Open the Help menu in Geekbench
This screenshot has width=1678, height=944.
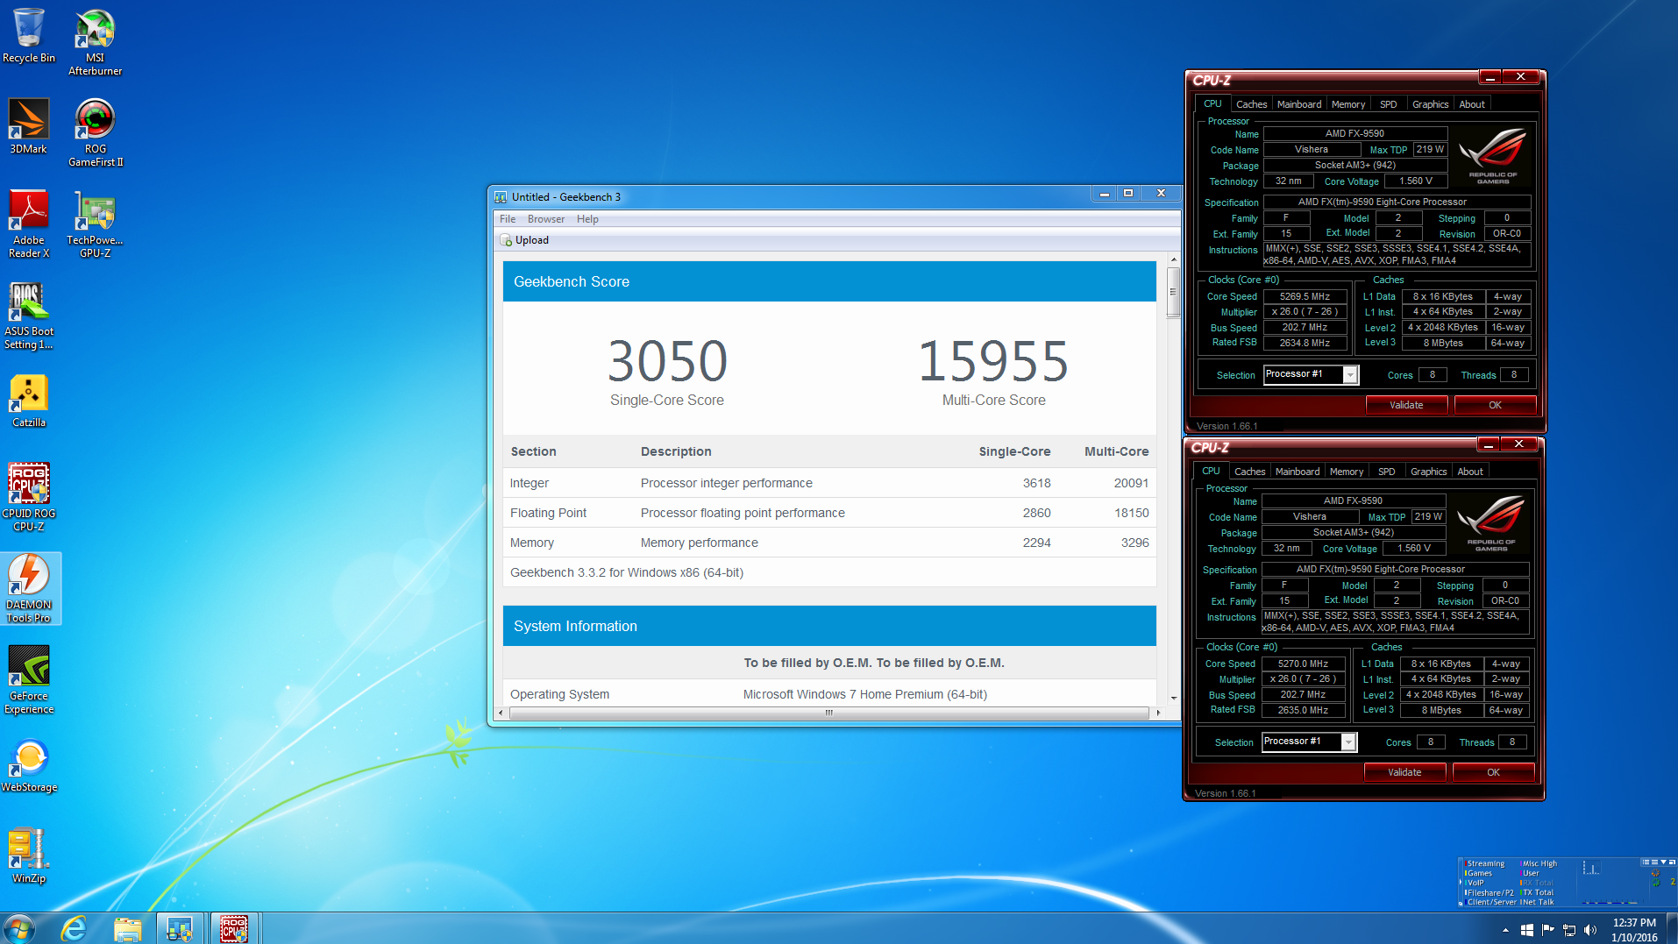587,219
